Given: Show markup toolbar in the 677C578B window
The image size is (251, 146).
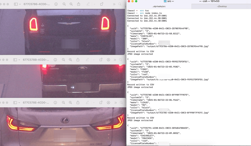Looking at the screenshot, I should click(x=108, y=60).
